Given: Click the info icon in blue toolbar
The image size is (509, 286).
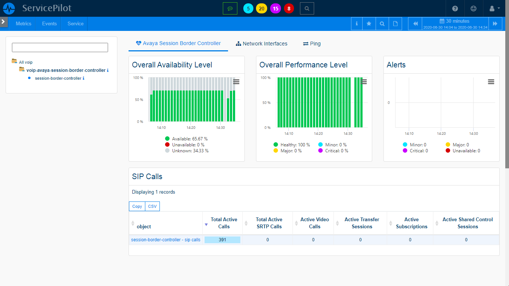Looking at the screenshot, I should click(x=357, y=23).
